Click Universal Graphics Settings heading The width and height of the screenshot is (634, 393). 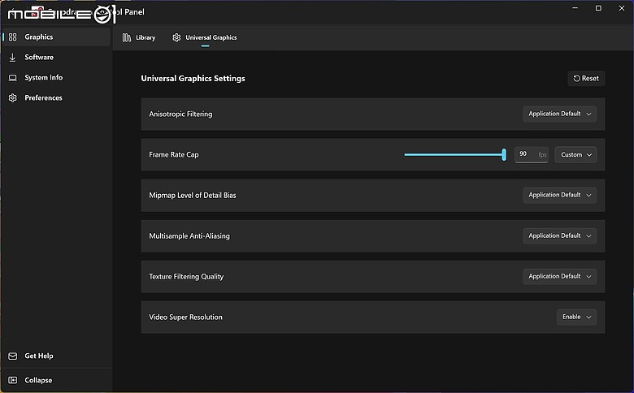point(193,79)
